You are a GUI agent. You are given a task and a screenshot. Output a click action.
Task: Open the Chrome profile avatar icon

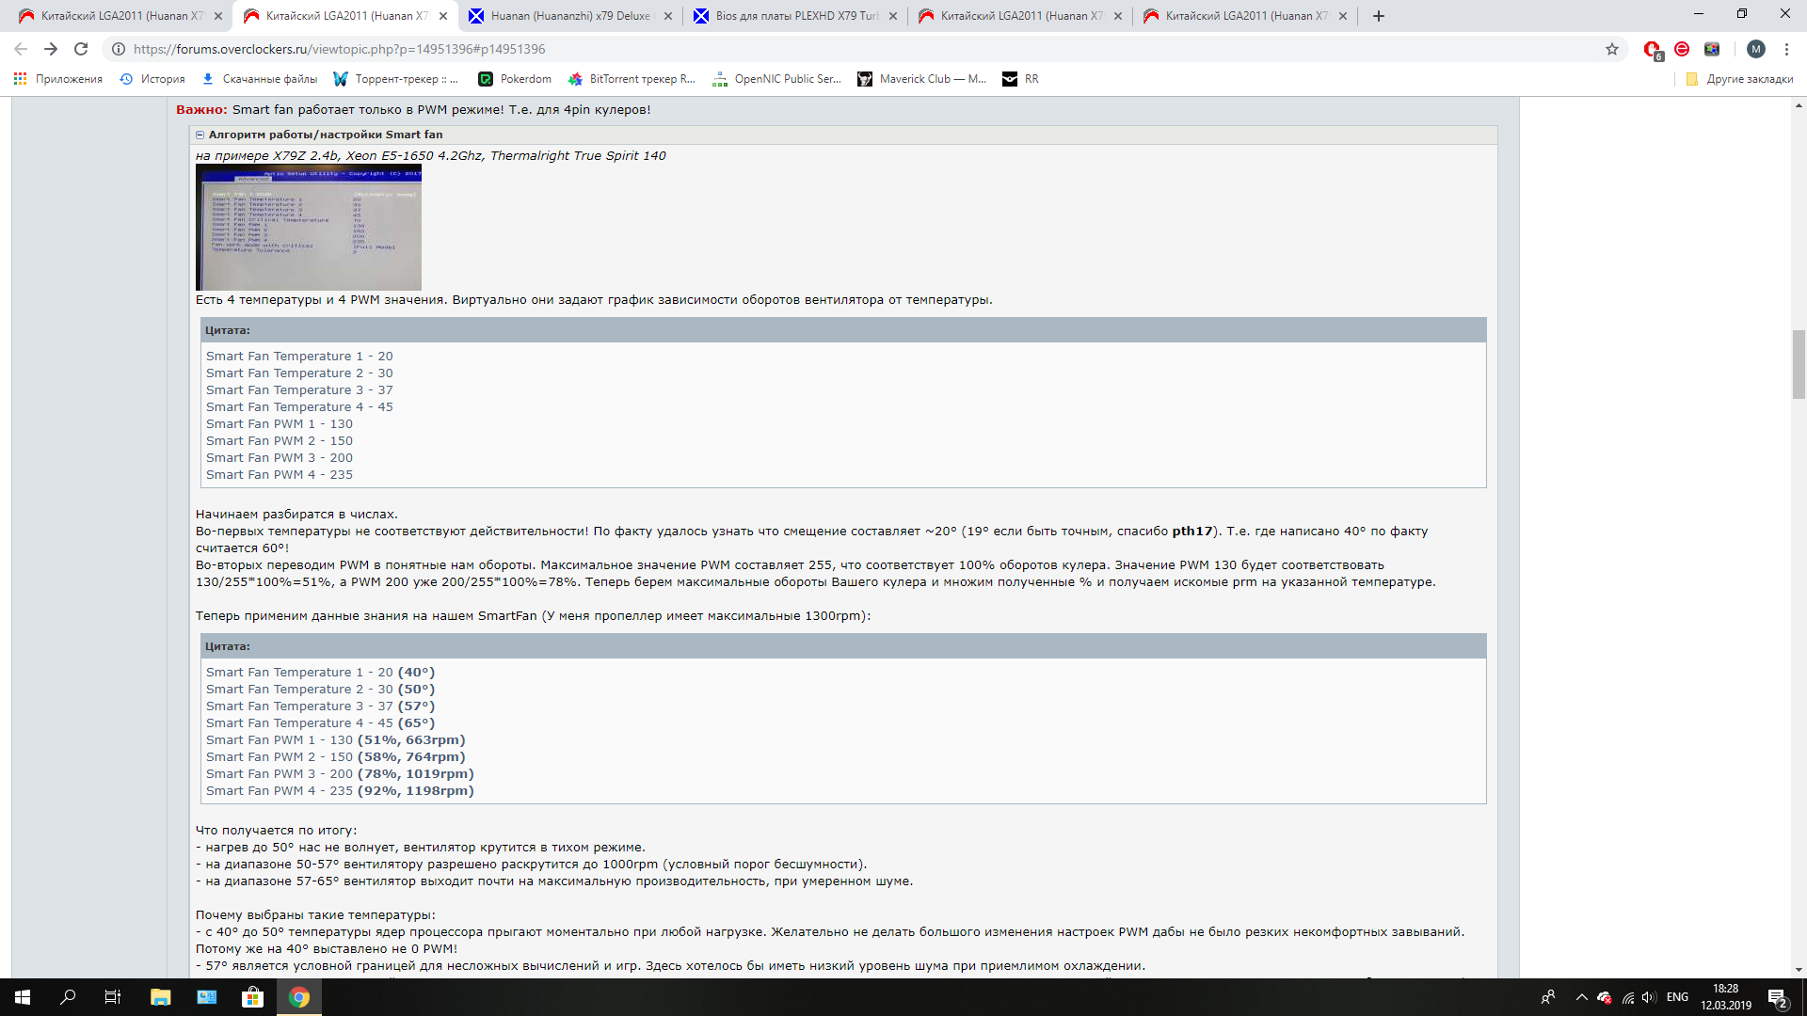point(1755,49)
